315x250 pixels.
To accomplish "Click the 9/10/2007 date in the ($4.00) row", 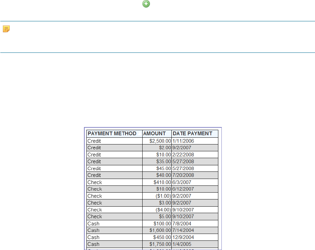I will coord(195,210).
